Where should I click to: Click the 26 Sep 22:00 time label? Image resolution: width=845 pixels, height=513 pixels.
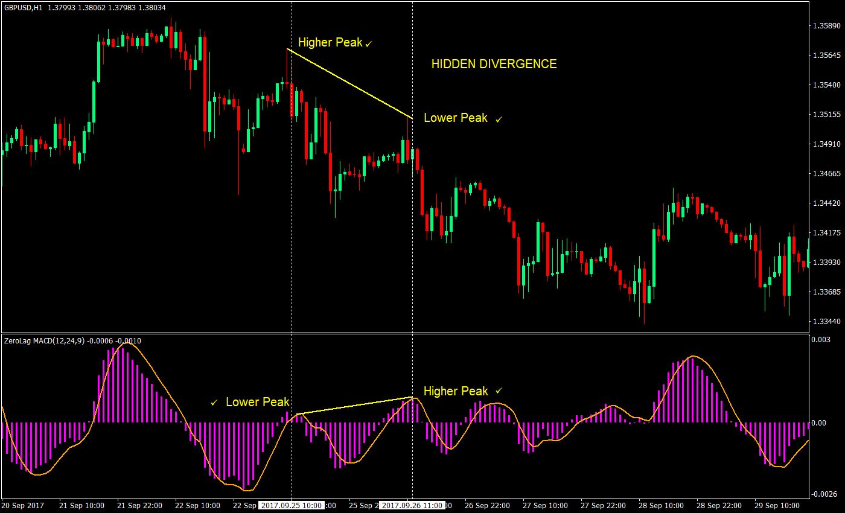point(487,505)
